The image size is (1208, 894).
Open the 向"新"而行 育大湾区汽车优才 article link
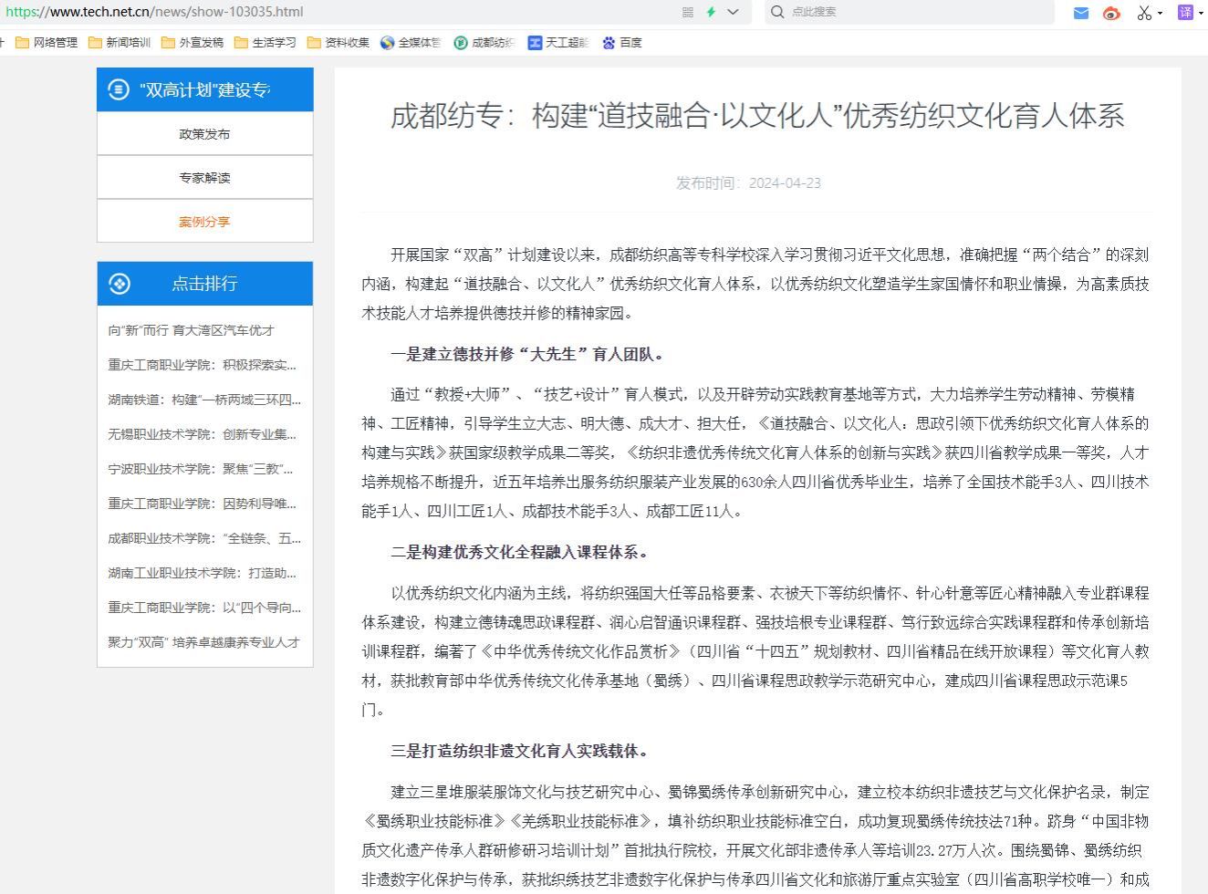point(191,330)
